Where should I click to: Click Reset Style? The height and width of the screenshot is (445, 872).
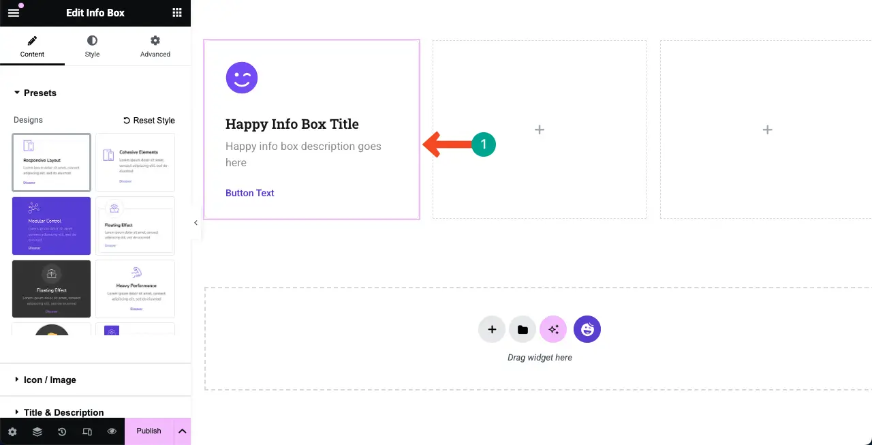(x=149, y=121)
